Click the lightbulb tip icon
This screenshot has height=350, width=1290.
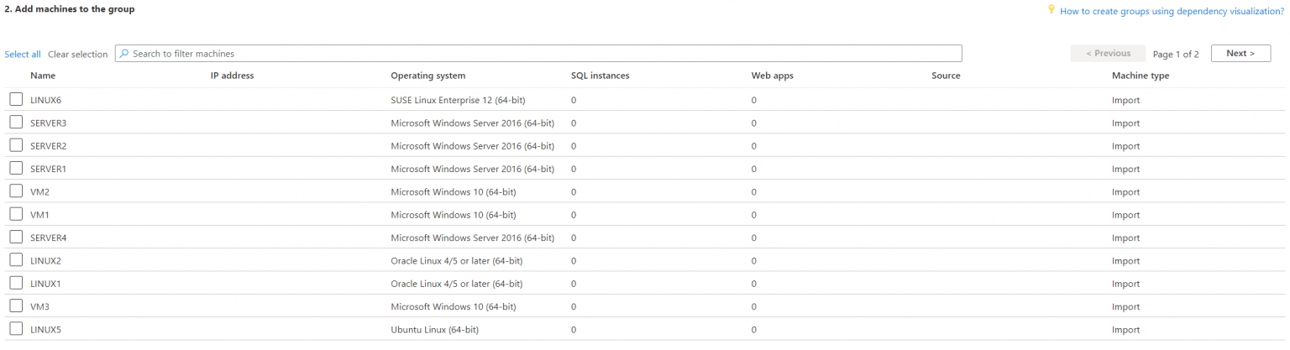point(1050,9)
